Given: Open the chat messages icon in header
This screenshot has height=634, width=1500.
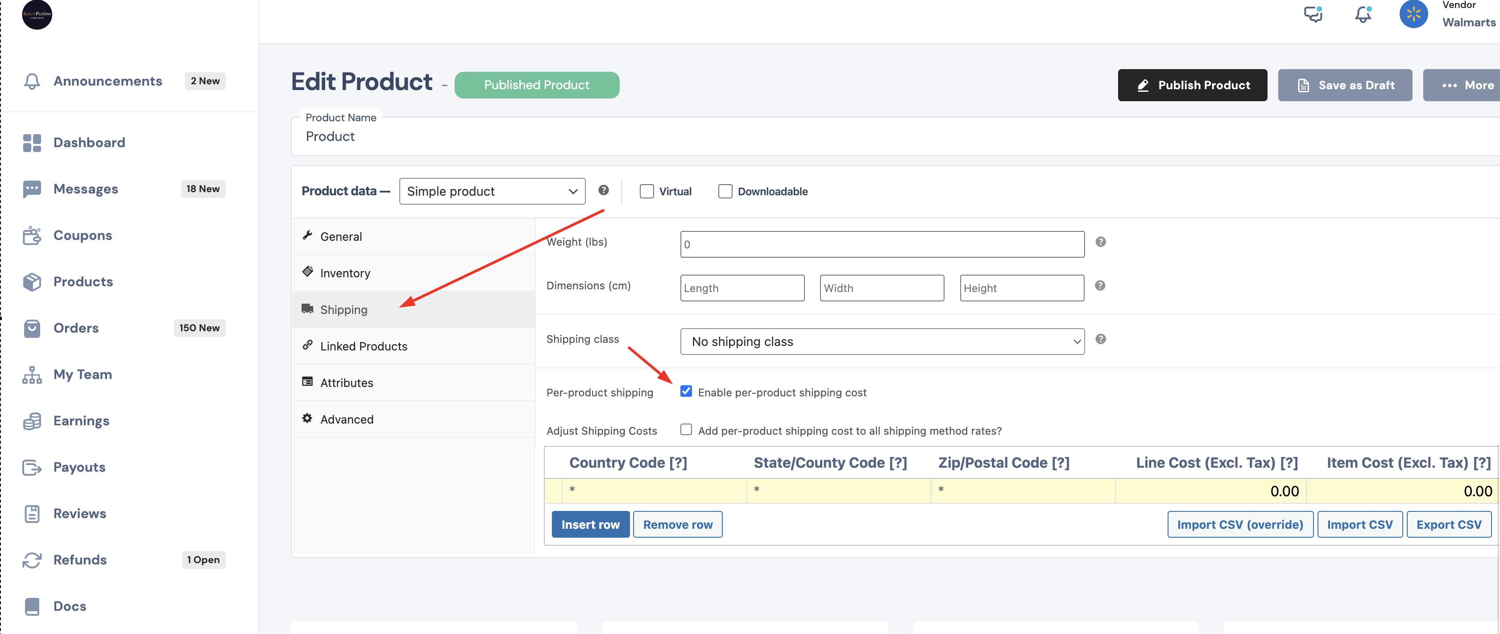Looking at the screenshot, I should (1313, 14).
